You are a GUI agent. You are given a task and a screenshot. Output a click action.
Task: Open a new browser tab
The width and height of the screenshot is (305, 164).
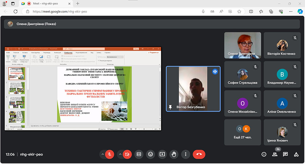pyautogui.click(x=78, y=3)
